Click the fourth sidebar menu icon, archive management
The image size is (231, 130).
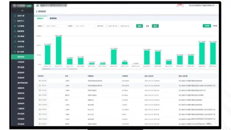click(x=15, y=31)
